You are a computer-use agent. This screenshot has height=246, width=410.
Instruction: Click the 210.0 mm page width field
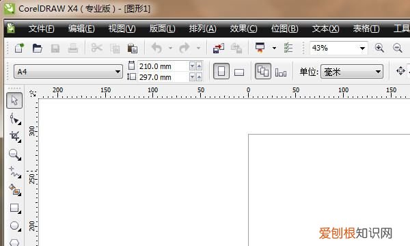pyautogui.click(x=163, y=66)
